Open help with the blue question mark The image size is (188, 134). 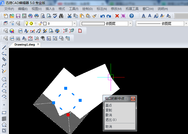(x=132, y=16)
